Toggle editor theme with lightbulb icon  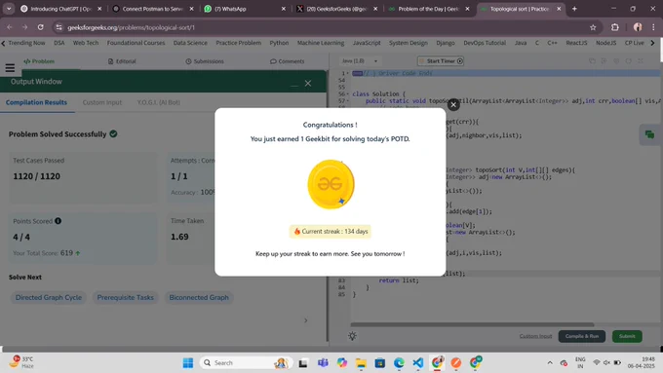[x=352, y=336]
